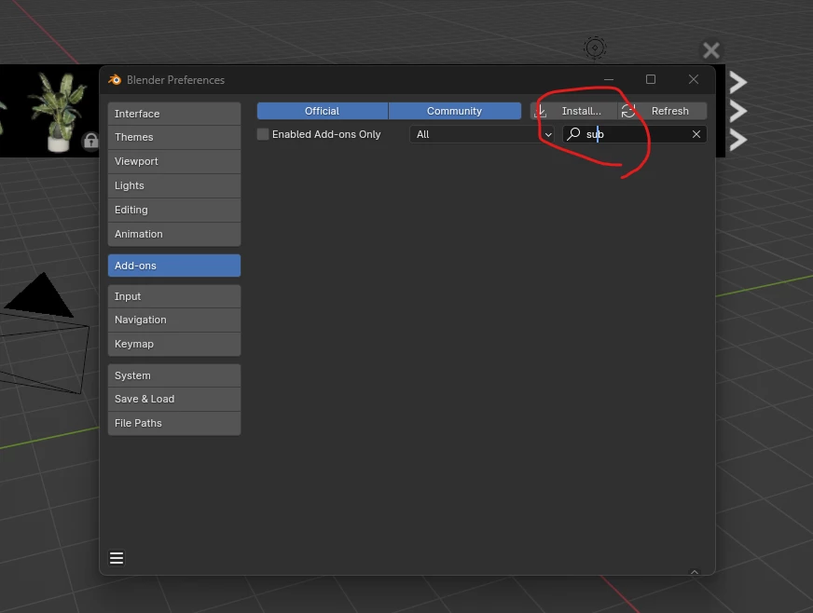This screenshot has height=613, width=813.
Task: Click the small up-arrow at preferences bottom corner
Action: coord(695,572)
